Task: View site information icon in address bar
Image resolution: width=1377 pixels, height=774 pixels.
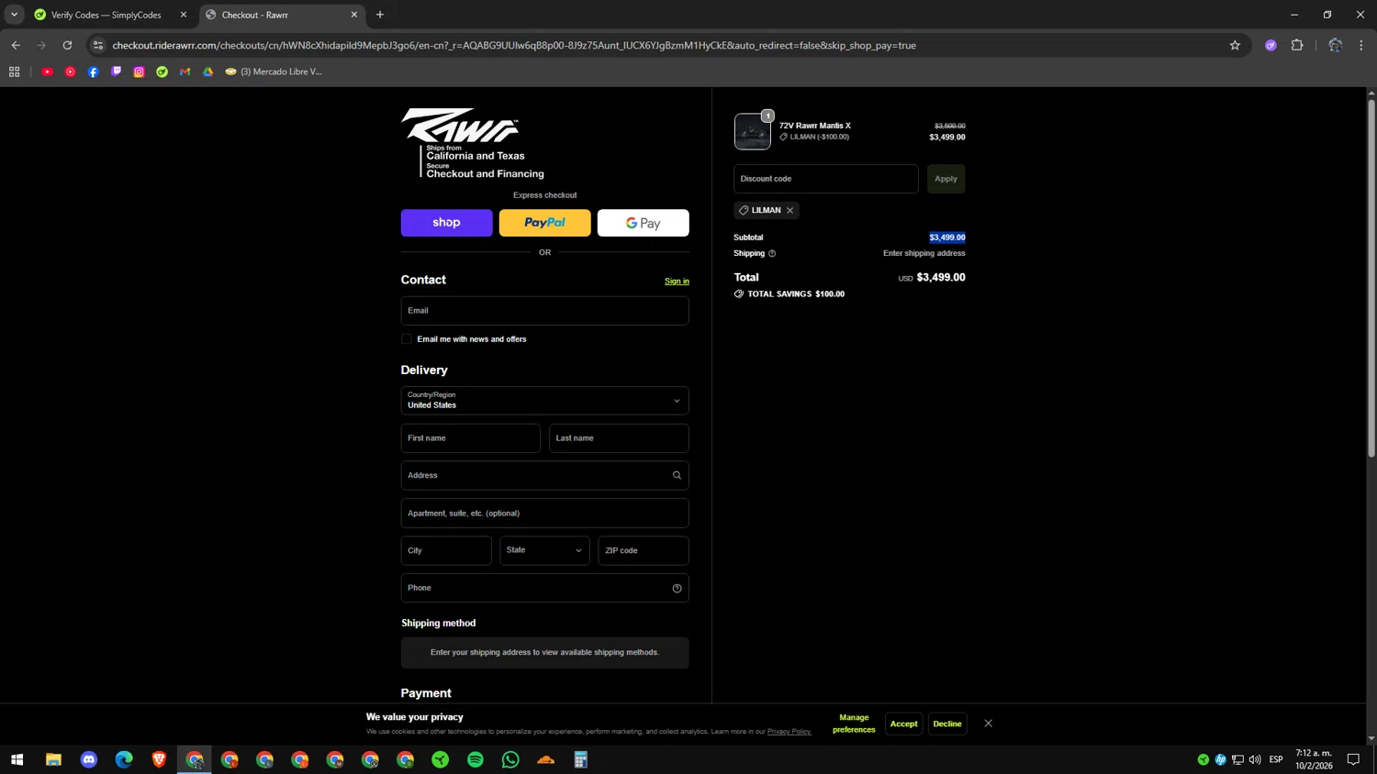Action: 98,45
